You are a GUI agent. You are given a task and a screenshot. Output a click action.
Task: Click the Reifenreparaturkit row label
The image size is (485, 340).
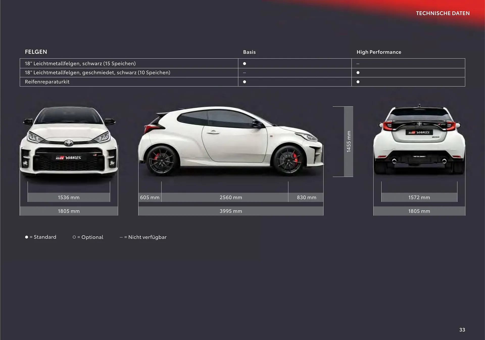47,82
